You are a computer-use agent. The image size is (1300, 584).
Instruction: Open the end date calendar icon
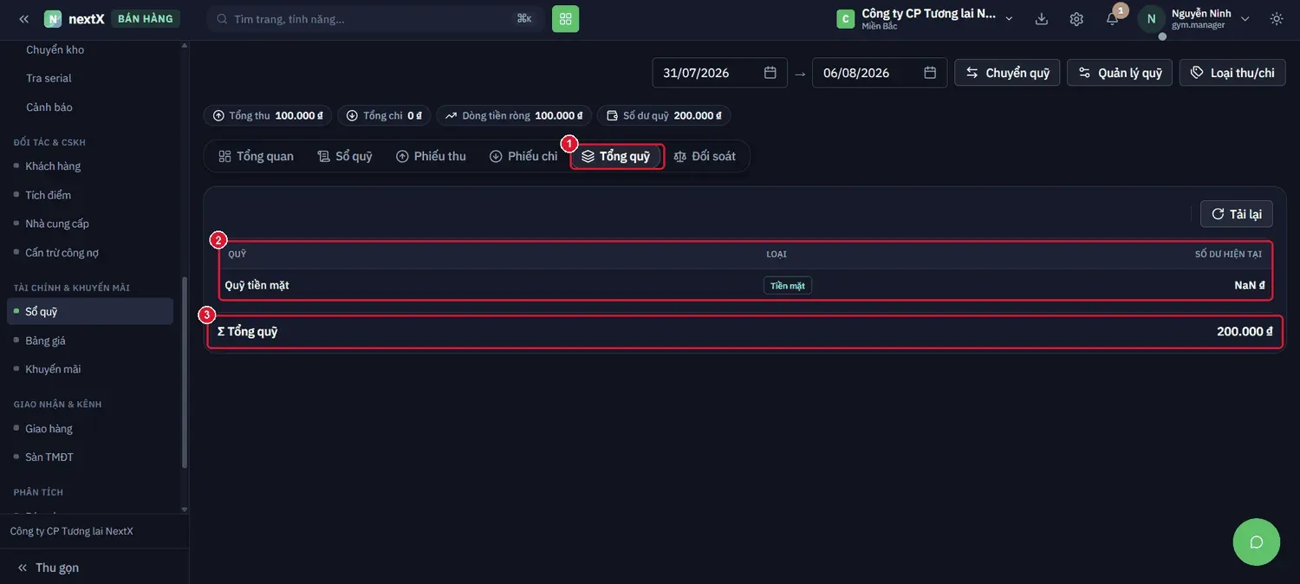coord(930,73)
